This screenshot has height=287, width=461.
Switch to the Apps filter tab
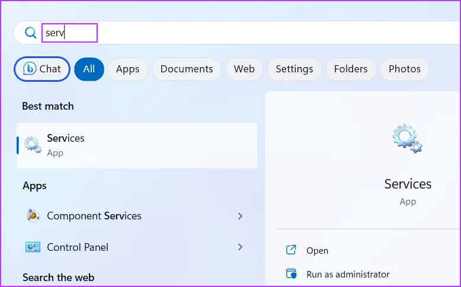(x=127, y=69)
